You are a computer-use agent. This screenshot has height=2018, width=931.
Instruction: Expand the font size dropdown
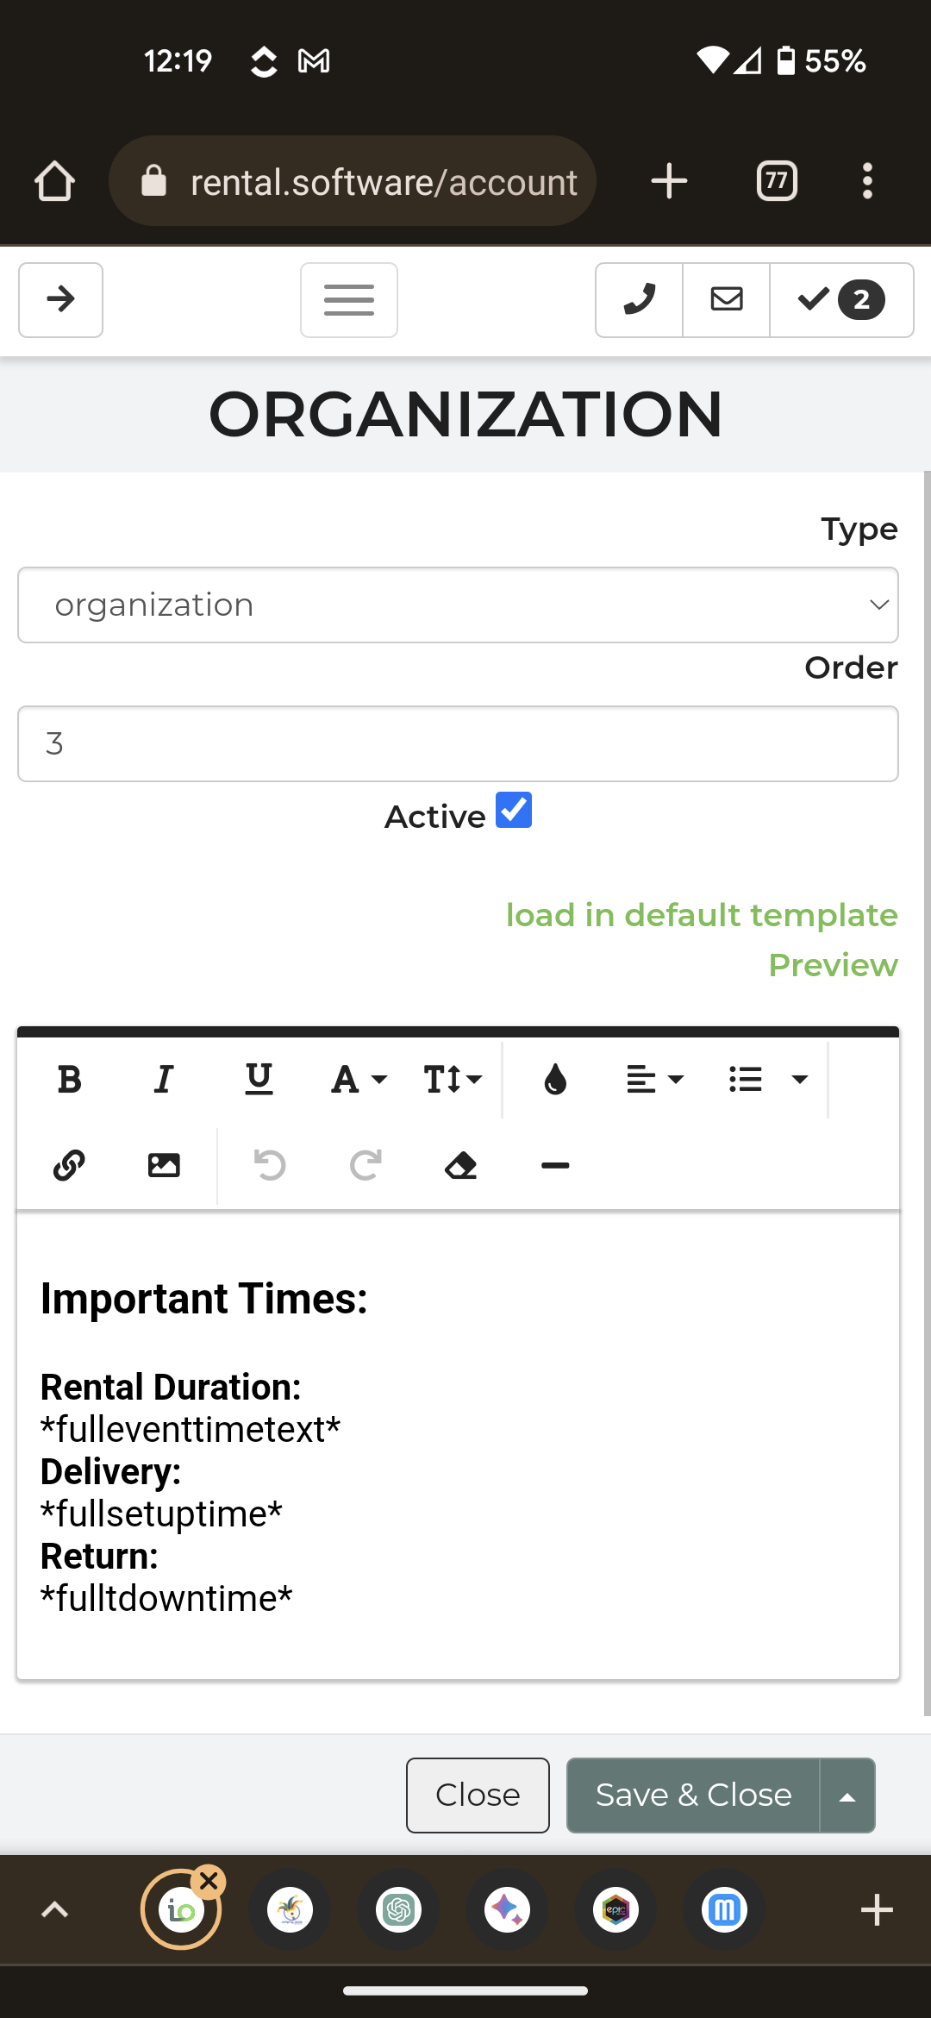point(453,1079)
